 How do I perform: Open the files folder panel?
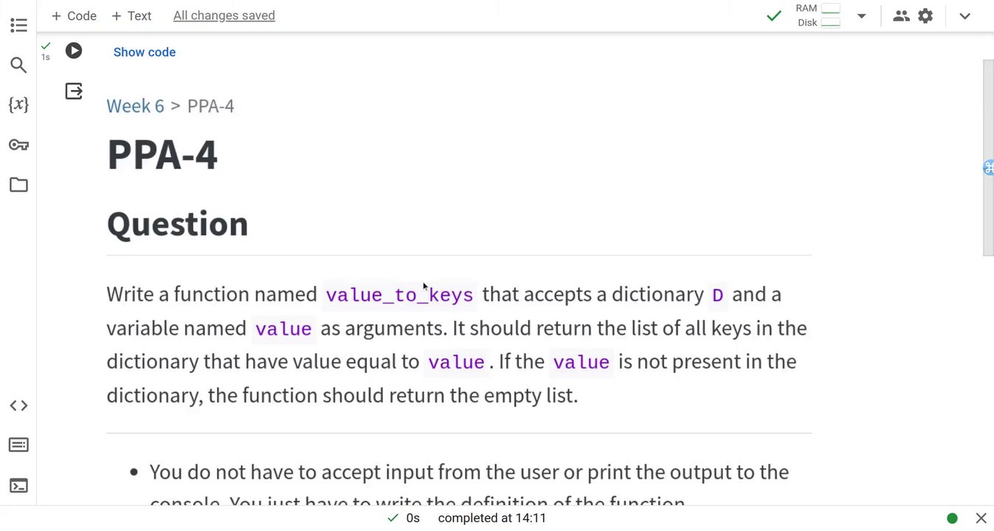tap(18, 184)
